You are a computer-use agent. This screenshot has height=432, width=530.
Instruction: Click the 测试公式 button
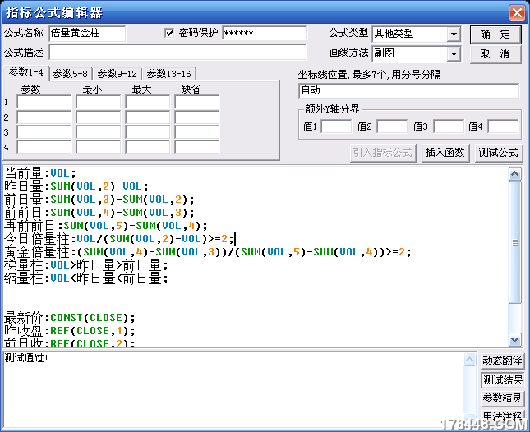pyautogui.click(x=498, y=153)
